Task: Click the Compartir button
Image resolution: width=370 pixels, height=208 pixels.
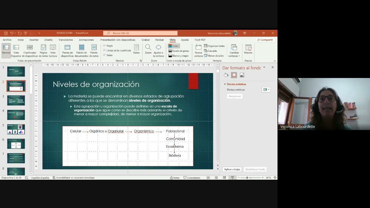Action: [x=265, y=40]
